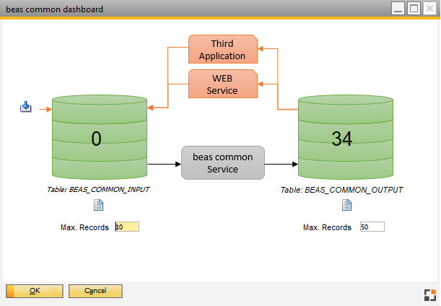Screen dimensions: 441x306
Task: Focus the input Max. Records field with 10
Action: pos(128,227)
